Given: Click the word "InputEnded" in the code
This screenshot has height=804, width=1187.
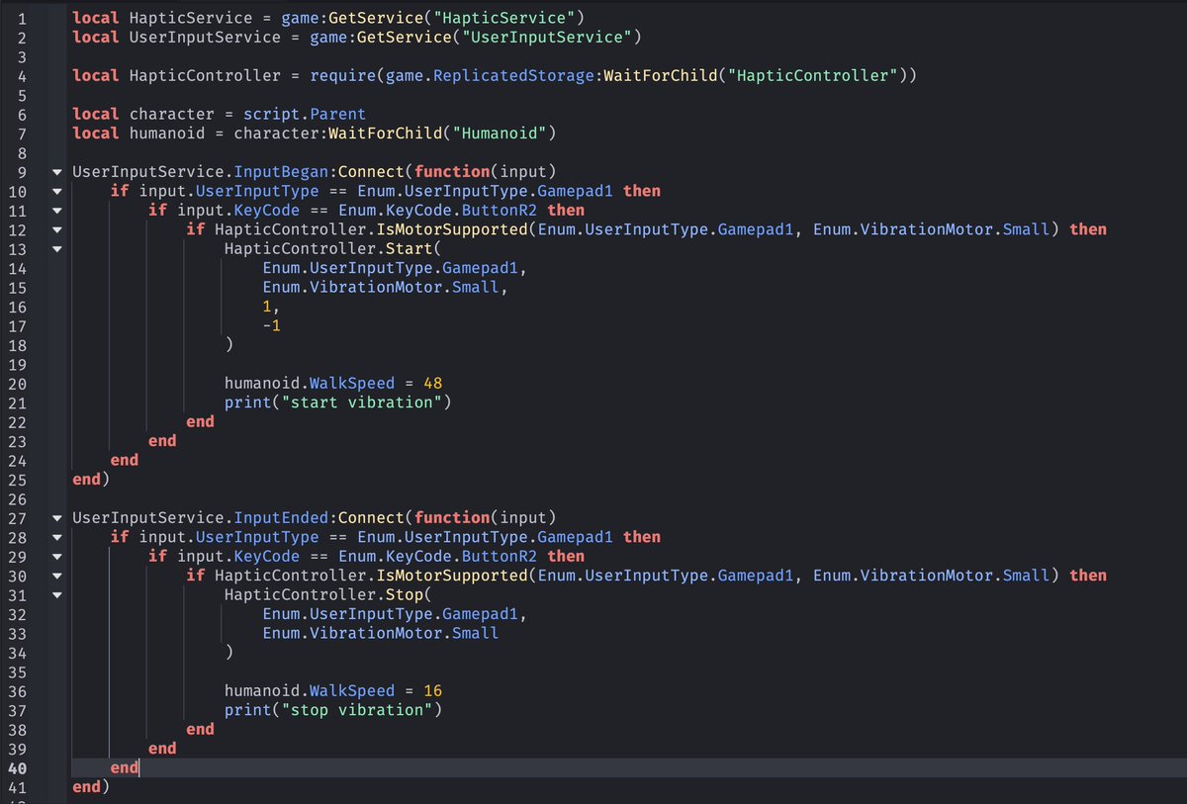Looking at the screenshot, I should 282,517.
